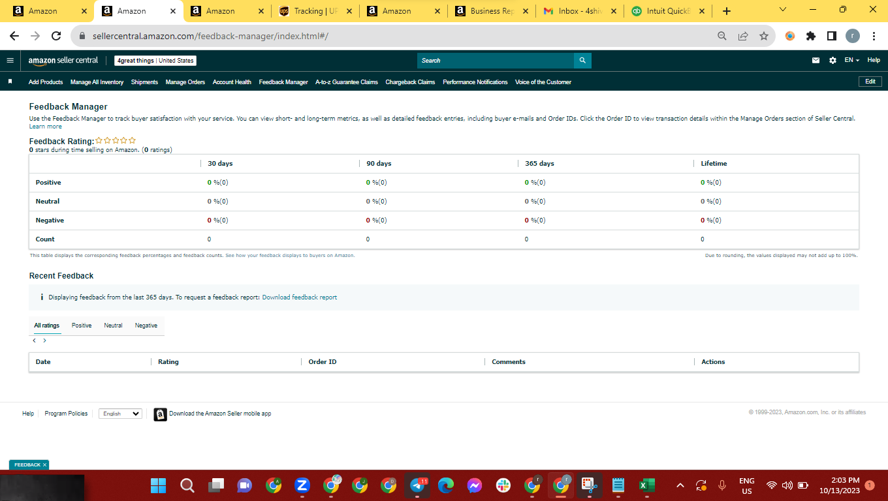Screen dimensions: 888x501
Task: Open the Zoom app in taskbar
Action: point(302,485)
